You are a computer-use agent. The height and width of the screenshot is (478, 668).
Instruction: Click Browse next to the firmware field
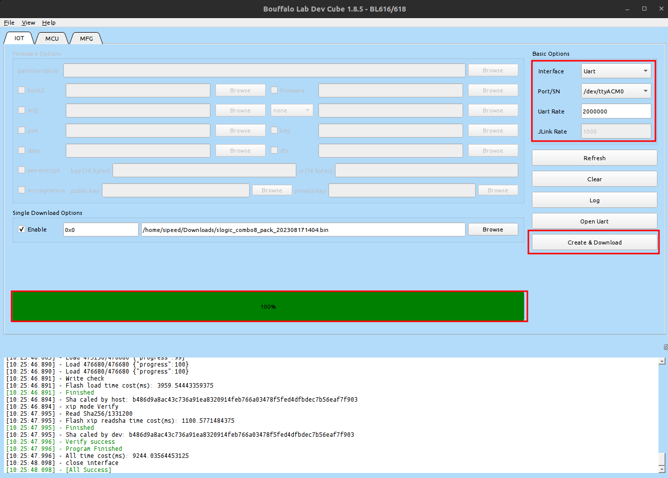(493, 90)
